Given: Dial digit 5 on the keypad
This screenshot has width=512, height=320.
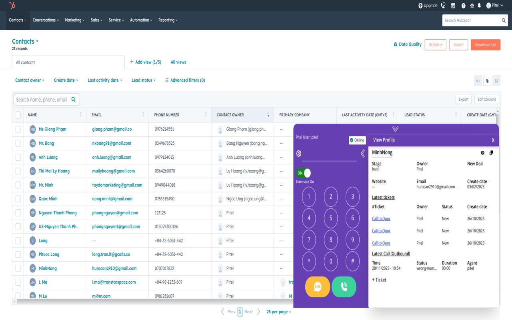Looking at the screenshot, I should (x=331, y=218).
